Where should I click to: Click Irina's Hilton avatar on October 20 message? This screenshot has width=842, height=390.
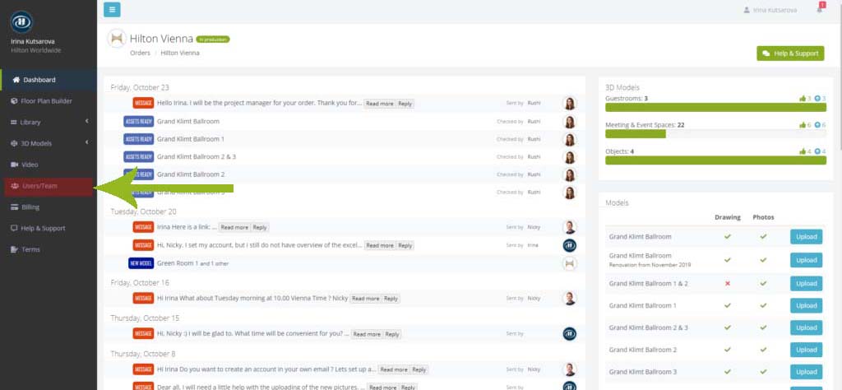[570, 245]
